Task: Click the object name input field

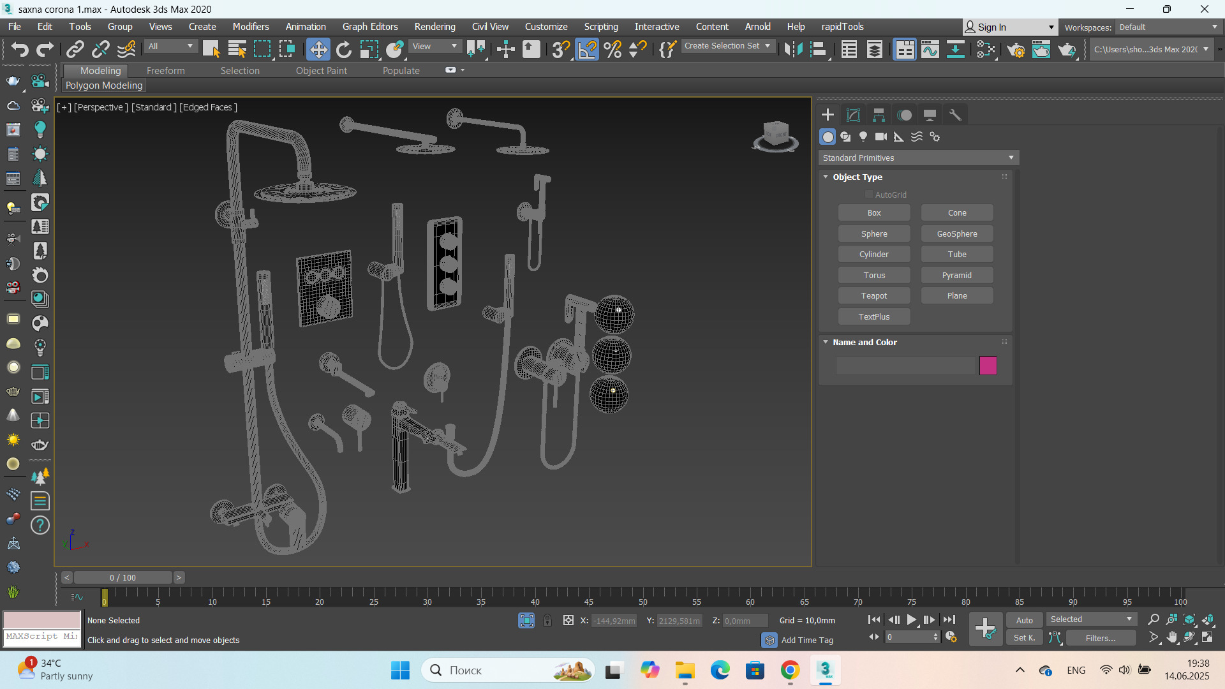Action: [x=906, y=366]
